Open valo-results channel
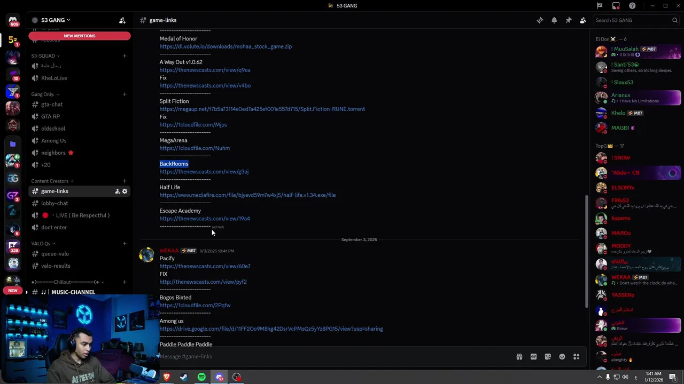684x384 pixels. click(79, 266)
